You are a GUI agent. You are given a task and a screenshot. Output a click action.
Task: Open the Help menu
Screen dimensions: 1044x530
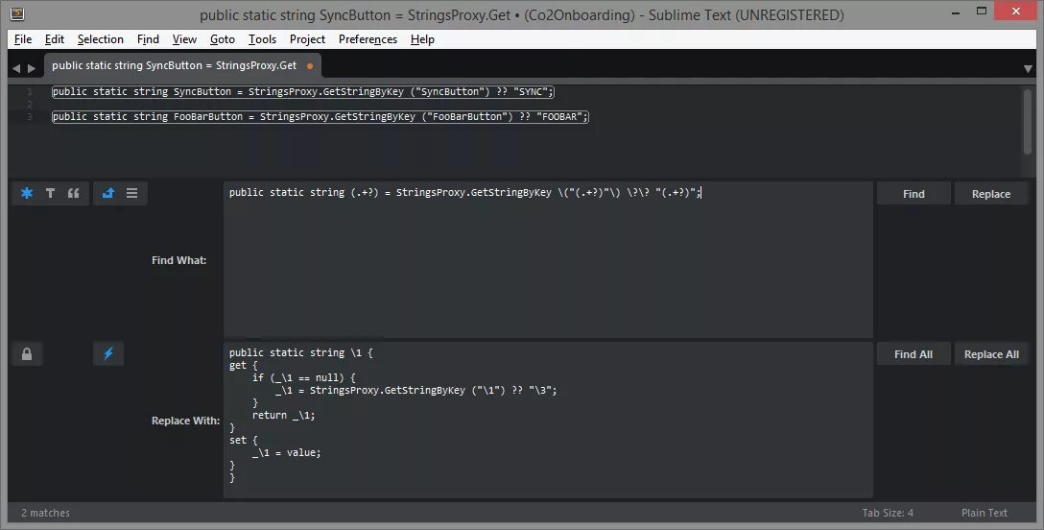pos(422,39)
